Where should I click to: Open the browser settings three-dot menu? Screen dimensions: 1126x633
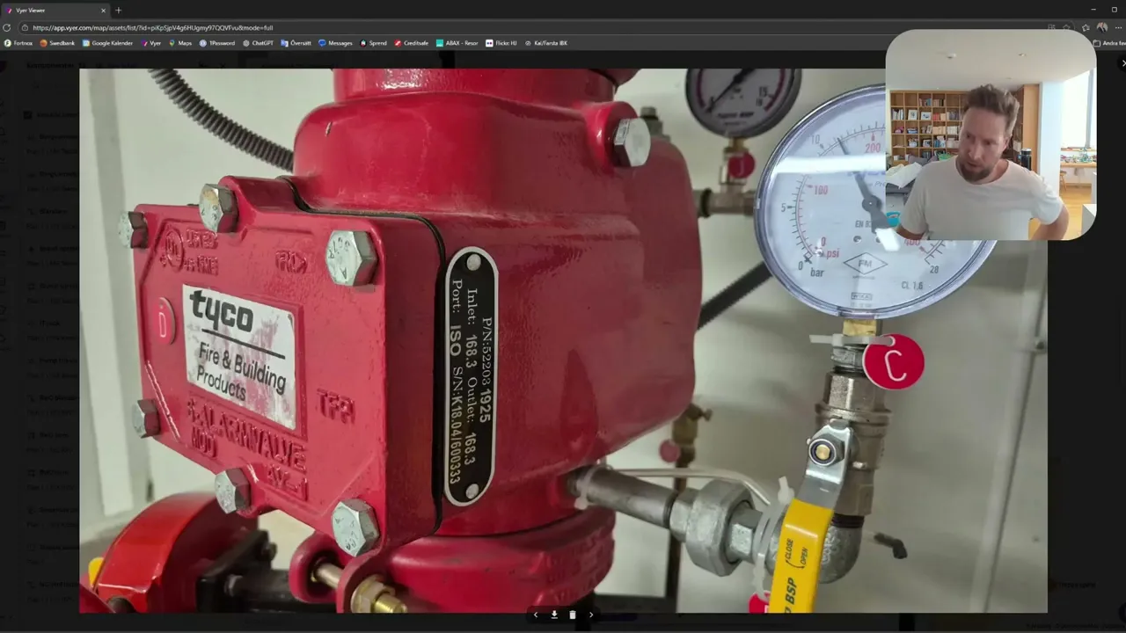coord(1117,27)
